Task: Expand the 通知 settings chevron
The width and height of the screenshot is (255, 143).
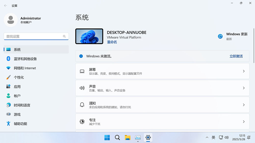Action: [x=244, y=105]
